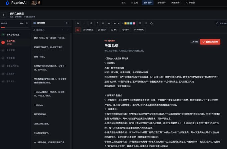Open the 版本 history button
The width and height of the screenshot is (227, 149).
pyautogui.click(x=126, y=30)
